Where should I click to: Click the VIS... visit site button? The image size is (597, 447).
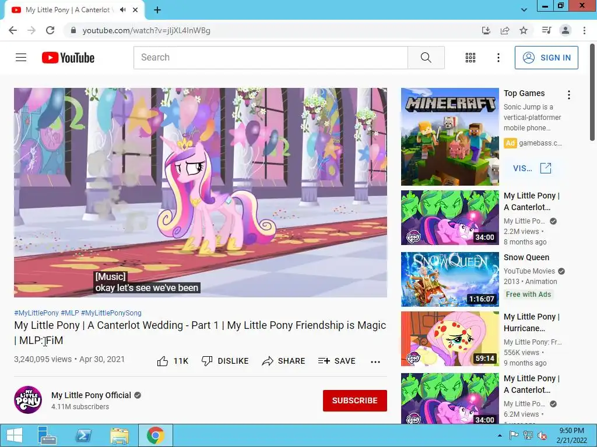[532, 168]
